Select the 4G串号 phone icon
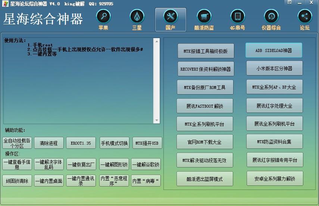The image size is (319, 206). 237,17
